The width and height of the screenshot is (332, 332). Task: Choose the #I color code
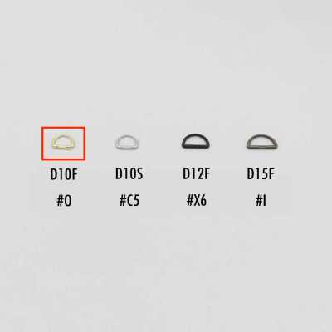pos(261,200)
